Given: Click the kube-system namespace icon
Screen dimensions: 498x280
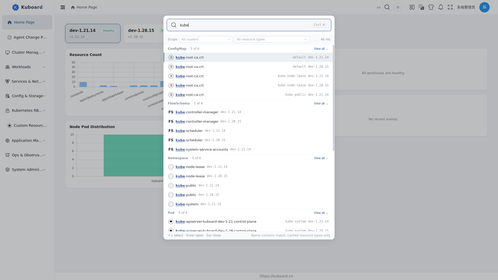Looking at the screenshot, I should tap(171, 204).
